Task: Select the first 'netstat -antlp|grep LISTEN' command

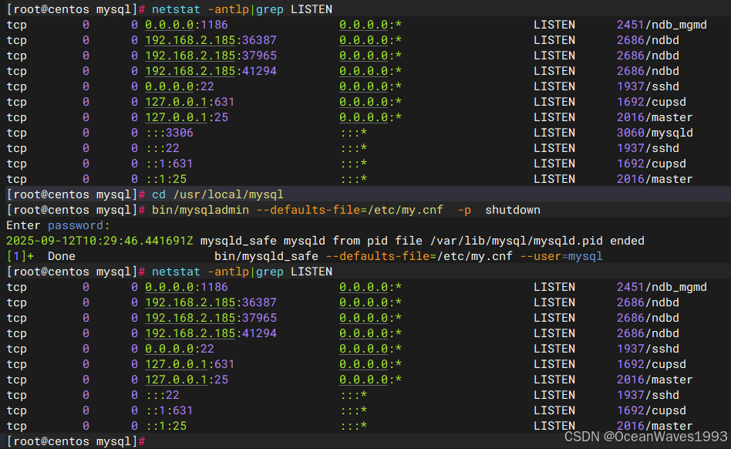Action: pos(242,9)
